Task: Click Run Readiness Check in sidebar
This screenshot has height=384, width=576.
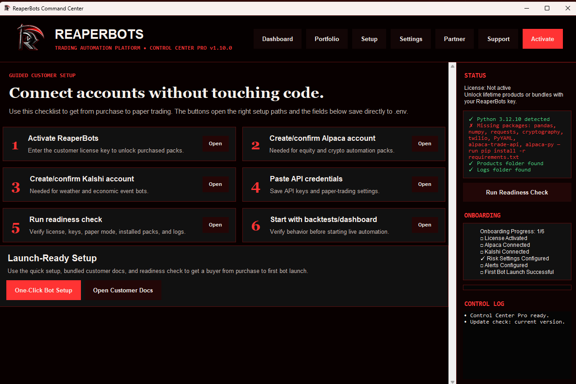Action: 517,192
